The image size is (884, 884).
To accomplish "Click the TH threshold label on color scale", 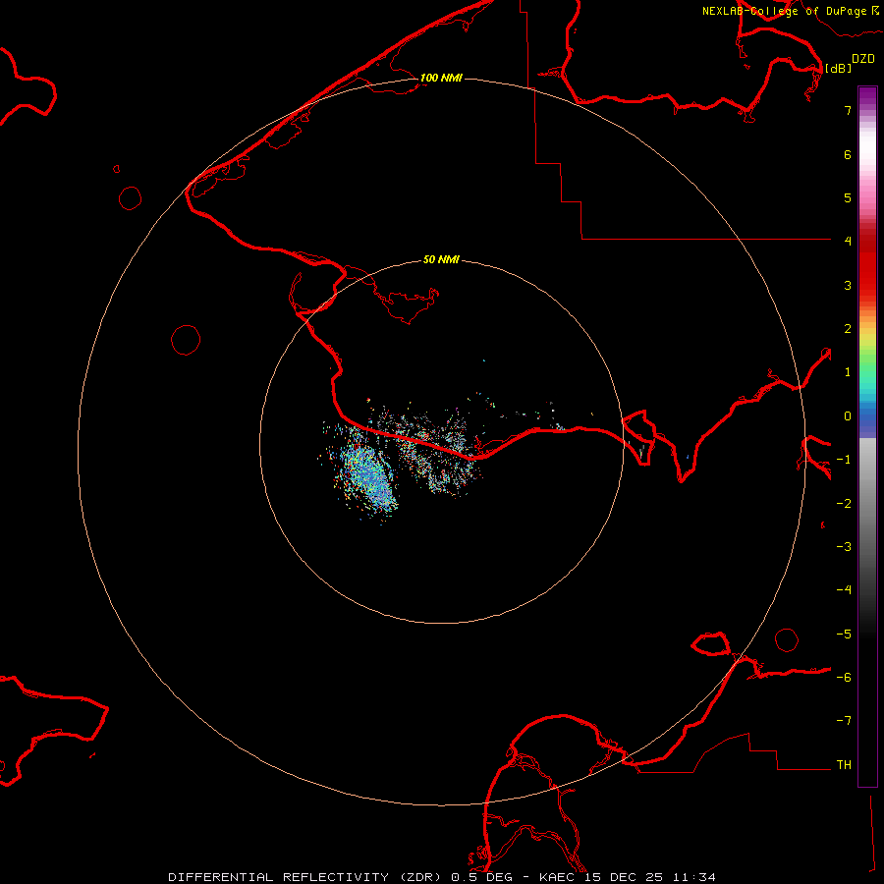I will tap(844, 765).
